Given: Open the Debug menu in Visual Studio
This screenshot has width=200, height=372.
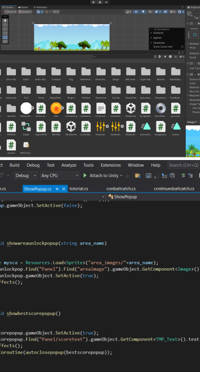Looking at the screenshot, I should [x=33, y=165].
